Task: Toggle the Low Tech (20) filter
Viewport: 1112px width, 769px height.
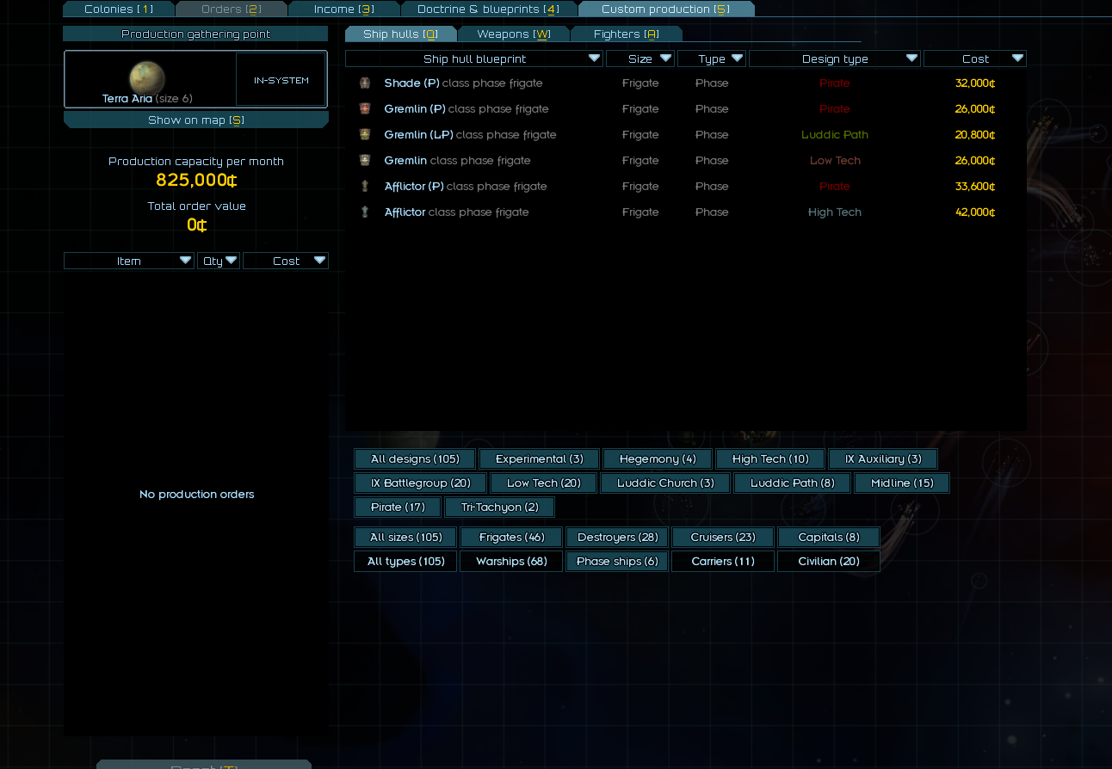Action: tap(544, 483)
